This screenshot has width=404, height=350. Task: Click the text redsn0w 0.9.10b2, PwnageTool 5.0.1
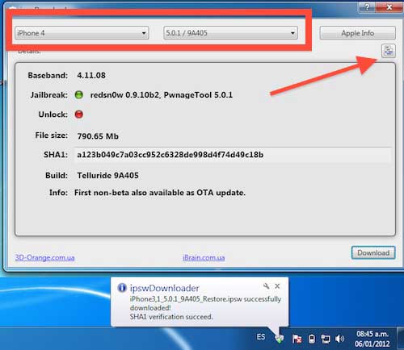point(162,95)
